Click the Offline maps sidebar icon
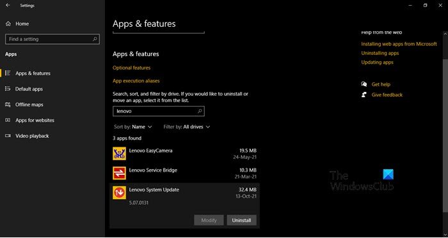Screen dimensions: 448x238 8,105
